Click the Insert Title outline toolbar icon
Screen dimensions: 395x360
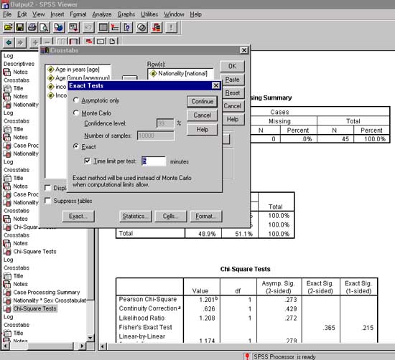[101, 42]
